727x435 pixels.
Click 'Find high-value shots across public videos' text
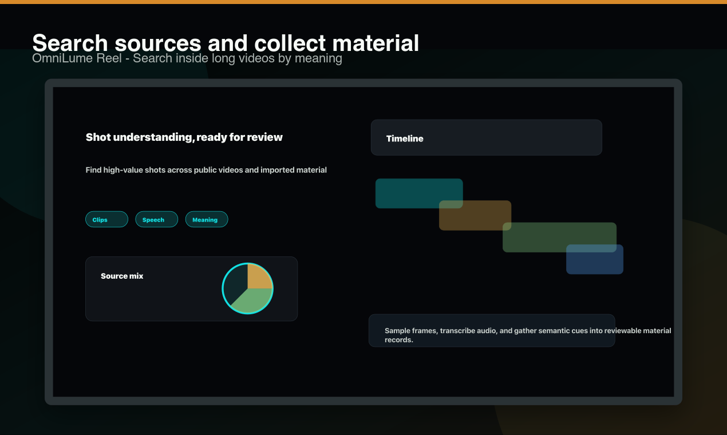(x=206, y=170)
